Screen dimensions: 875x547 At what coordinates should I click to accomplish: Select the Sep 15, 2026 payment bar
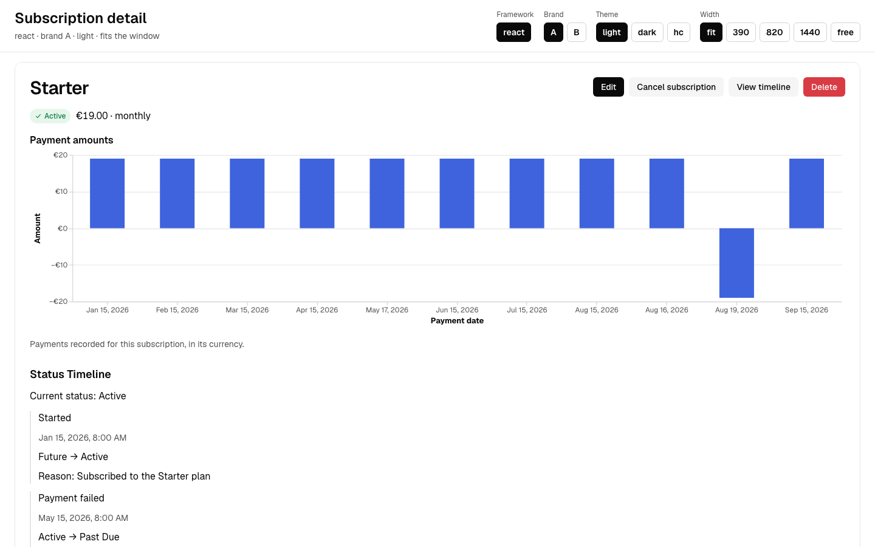tap(806, 193)
